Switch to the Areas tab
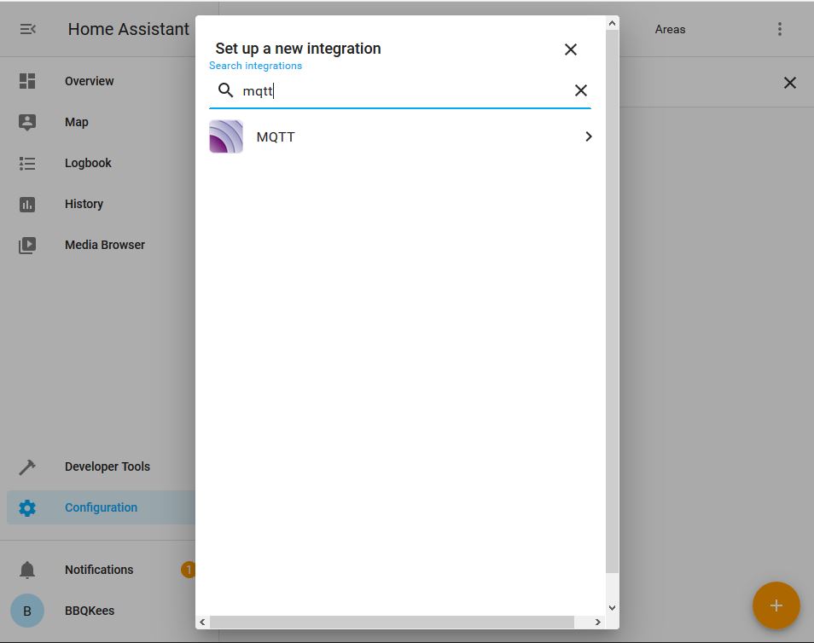 coord(670,28)
